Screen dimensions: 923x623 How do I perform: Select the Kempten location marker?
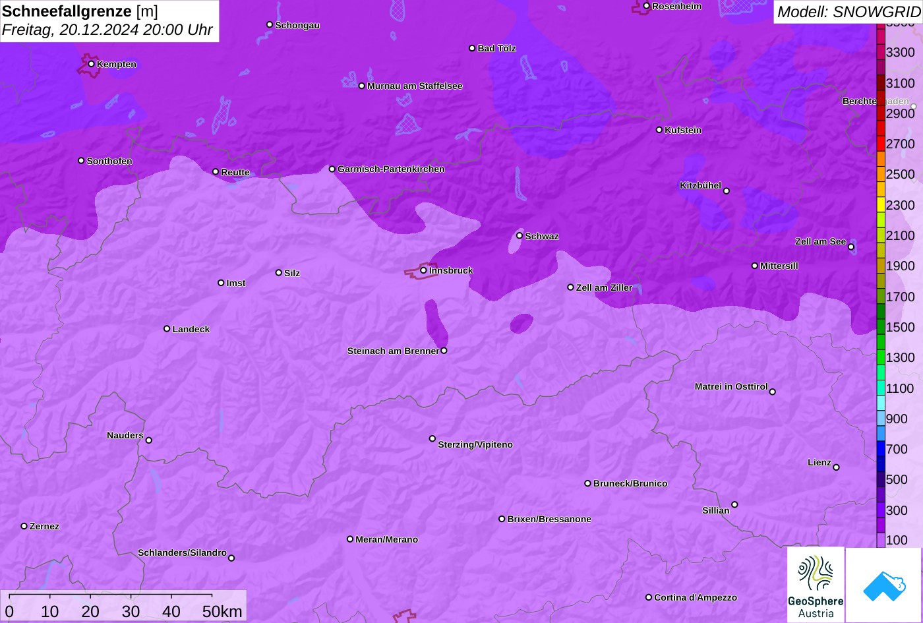tap(92, 64)
